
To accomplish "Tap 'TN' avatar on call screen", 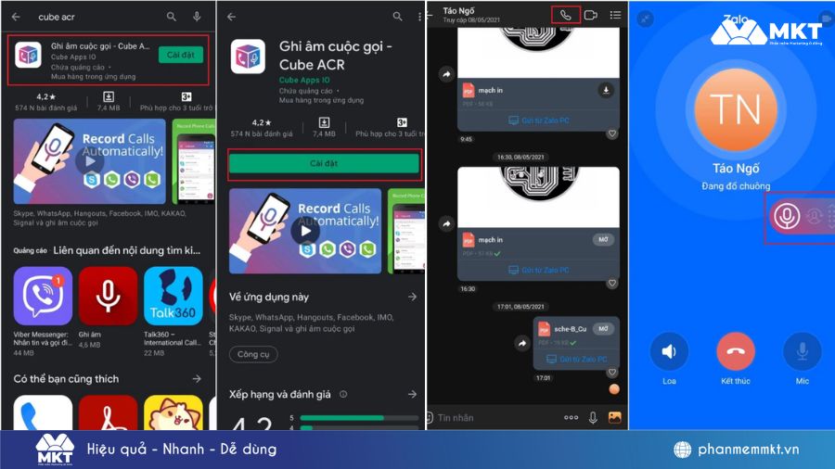I will pyautogui.click(x=736, y=109).
